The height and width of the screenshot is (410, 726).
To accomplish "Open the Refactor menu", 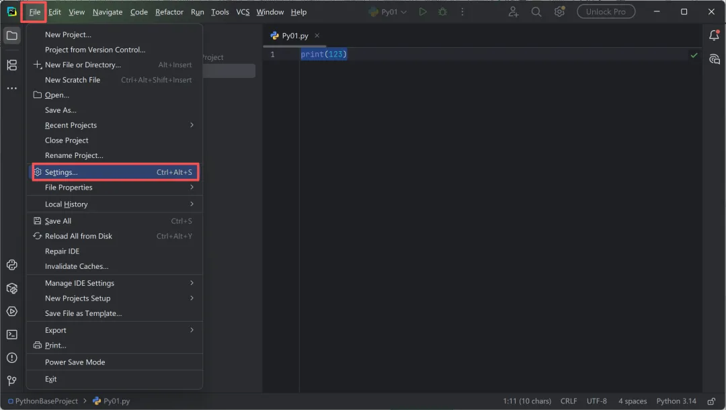I will click(169, 12).
